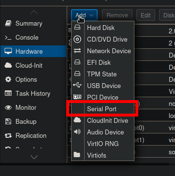Click the CloudInit Drive cloud icon
The width and height of the screenshot is (175, 176).
click(x=77, y=120)
